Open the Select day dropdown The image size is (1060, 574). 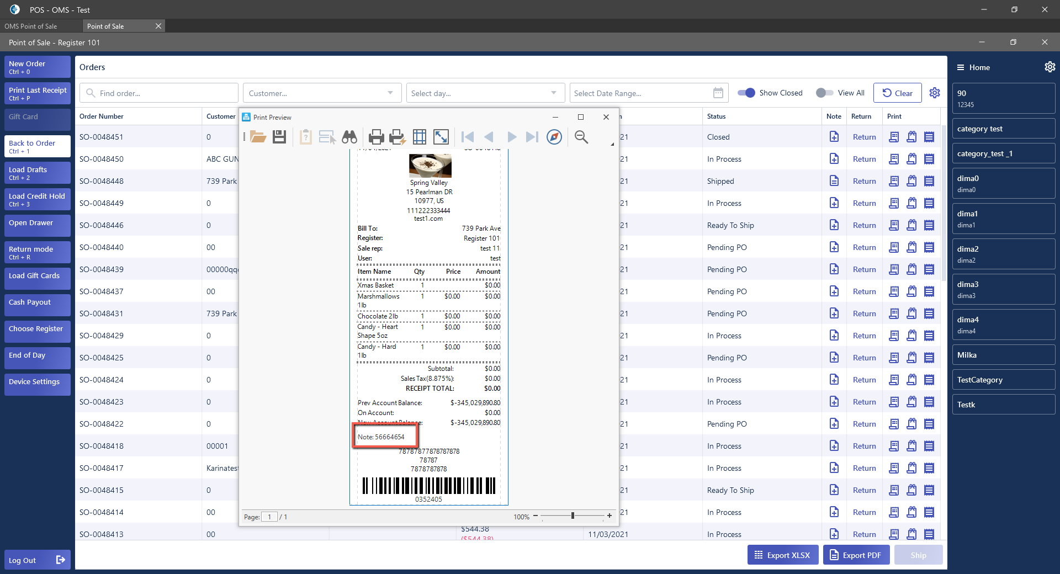(553, 93)
